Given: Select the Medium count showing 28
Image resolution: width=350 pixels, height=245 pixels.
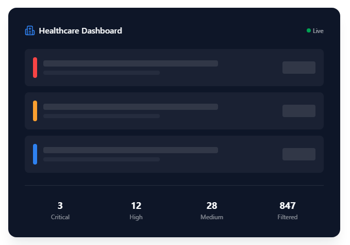Looking at the screenshot, I should pos(212,206).
